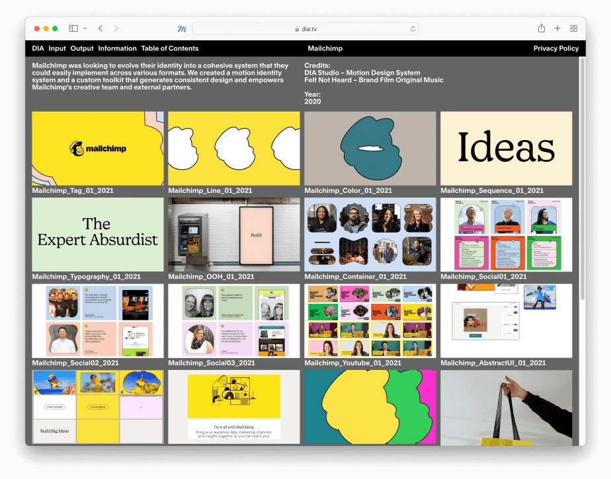Open the sidebar options dropdown chevron
Image resolution: width=611 pixels, height=479 pixels.
point(85,28)
